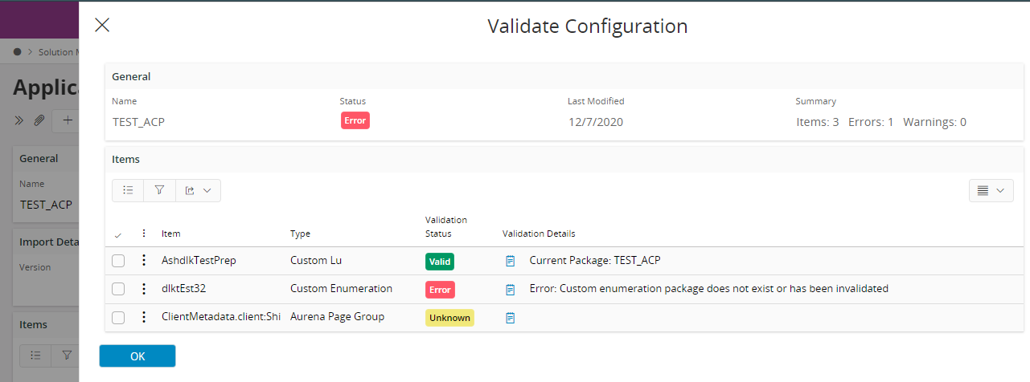The height and width of the screenshot is (382, 1030).
Task: Open validation details note for Valid row
Action: point(510,261)
